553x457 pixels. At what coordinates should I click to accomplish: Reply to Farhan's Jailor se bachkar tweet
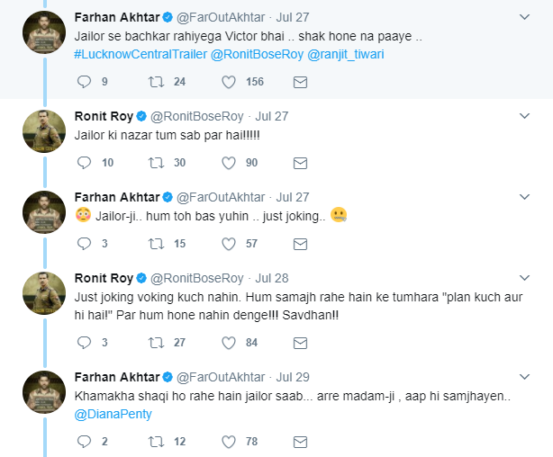[86, 82]
